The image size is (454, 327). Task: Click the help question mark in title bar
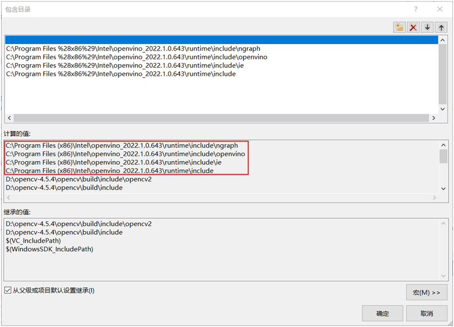(x=416, y=9)
